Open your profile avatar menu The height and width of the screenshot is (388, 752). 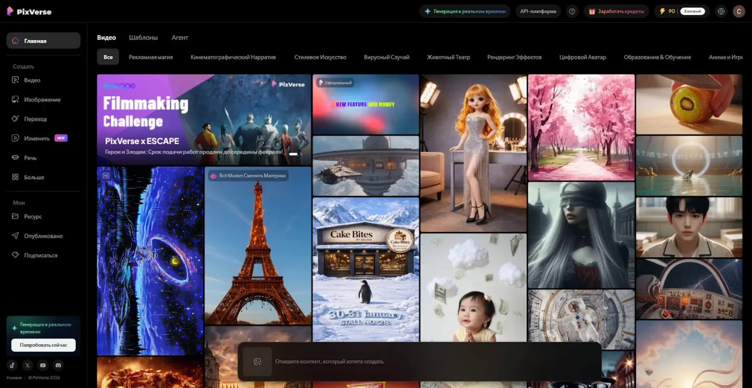739,11
